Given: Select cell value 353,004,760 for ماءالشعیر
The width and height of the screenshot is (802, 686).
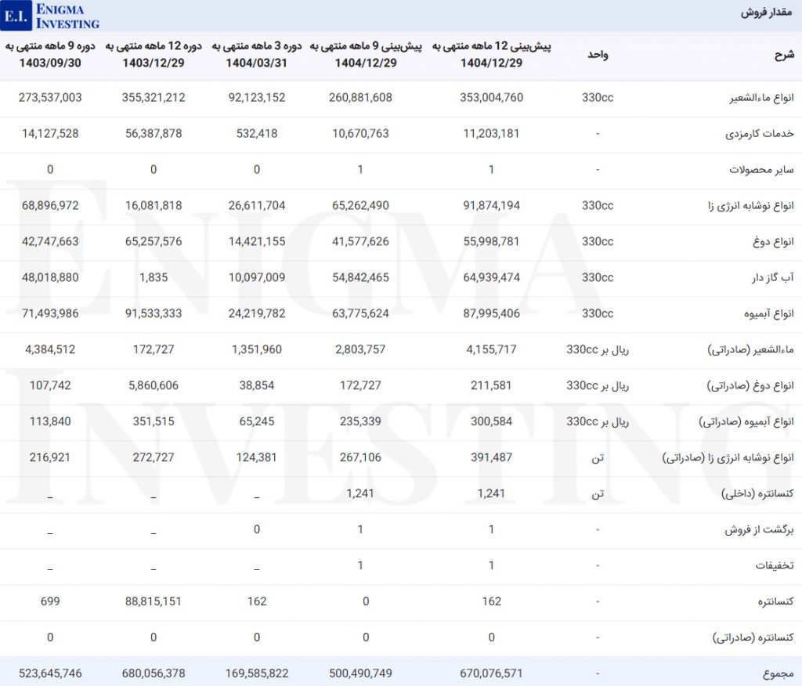Looking at the screenshot, I should (492, 98).
